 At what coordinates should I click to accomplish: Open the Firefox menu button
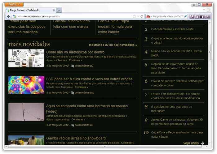(x=14, y=5)
